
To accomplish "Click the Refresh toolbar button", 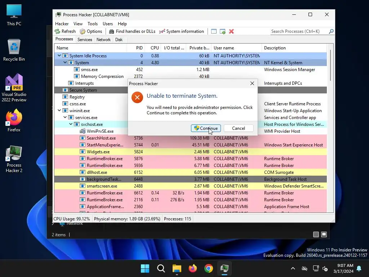I will coord(65,31).
